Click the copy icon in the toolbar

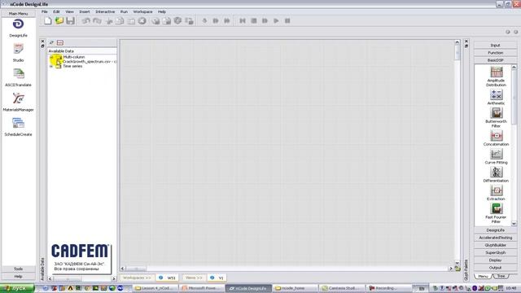120,21
